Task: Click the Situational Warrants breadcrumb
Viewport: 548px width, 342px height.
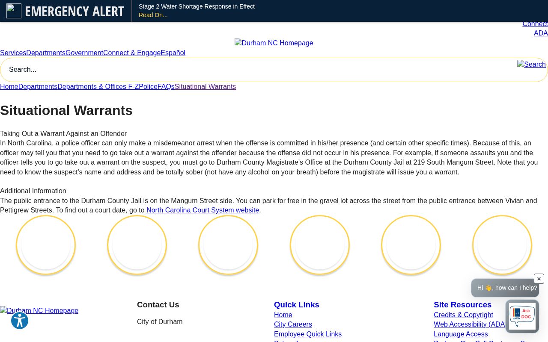Action: click(205, 87)
